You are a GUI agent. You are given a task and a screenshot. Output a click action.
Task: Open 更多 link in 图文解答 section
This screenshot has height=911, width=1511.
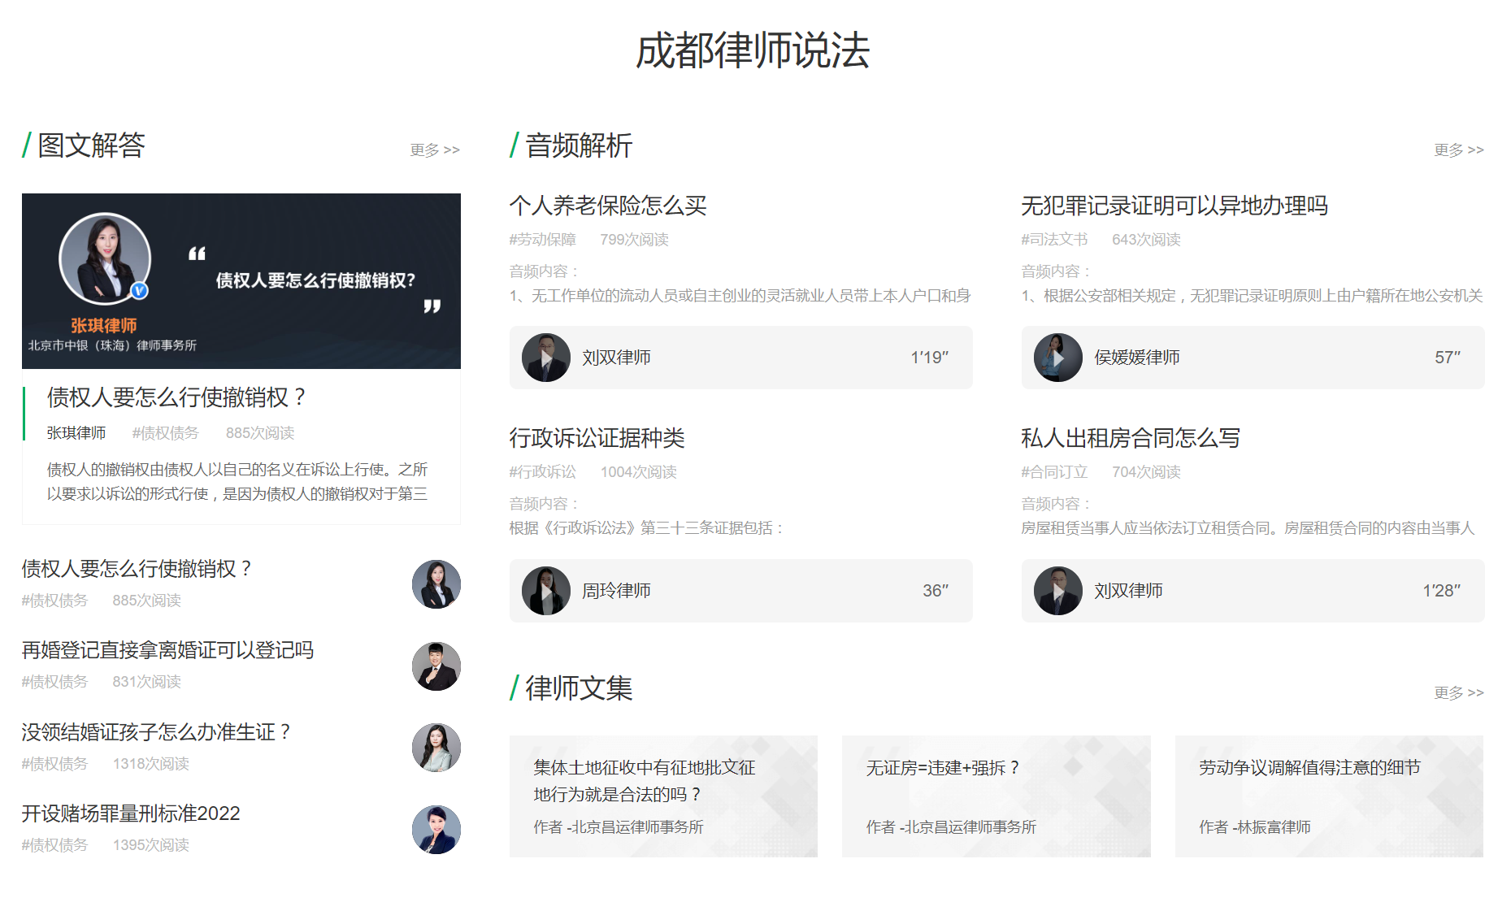pyautogui.click(x=435, y=150)
